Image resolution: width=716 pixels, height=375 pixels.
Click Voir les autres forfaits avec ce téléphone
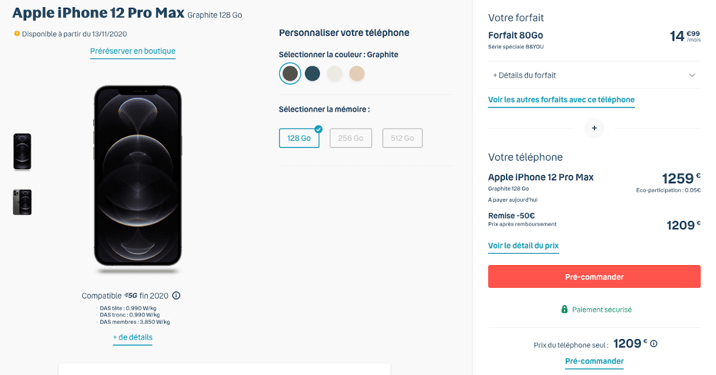[x=561, y=100]
